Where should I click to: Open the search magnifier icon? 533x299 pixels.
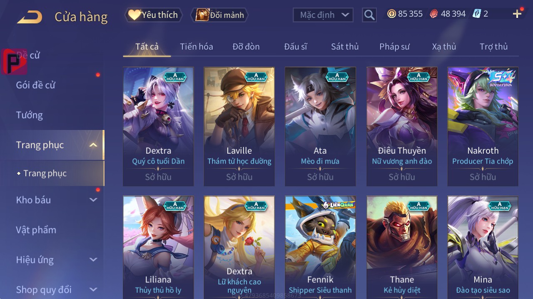[x=369, y=15]
